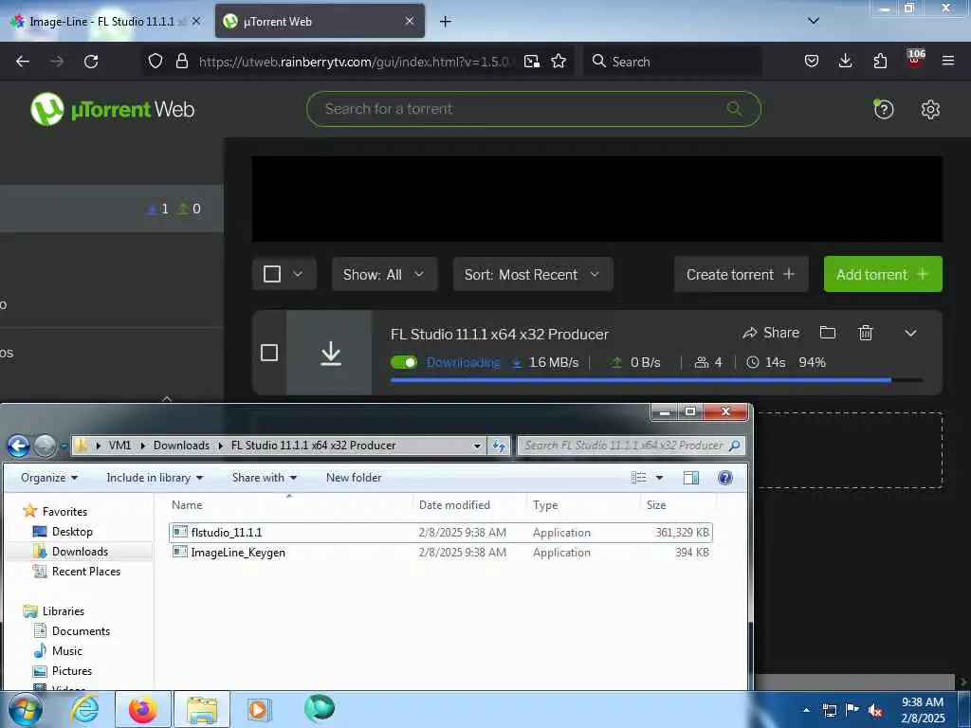This screenshot has height=728, width=971.
Task: Open a new Firefox tab
Action: pos(445,22)
